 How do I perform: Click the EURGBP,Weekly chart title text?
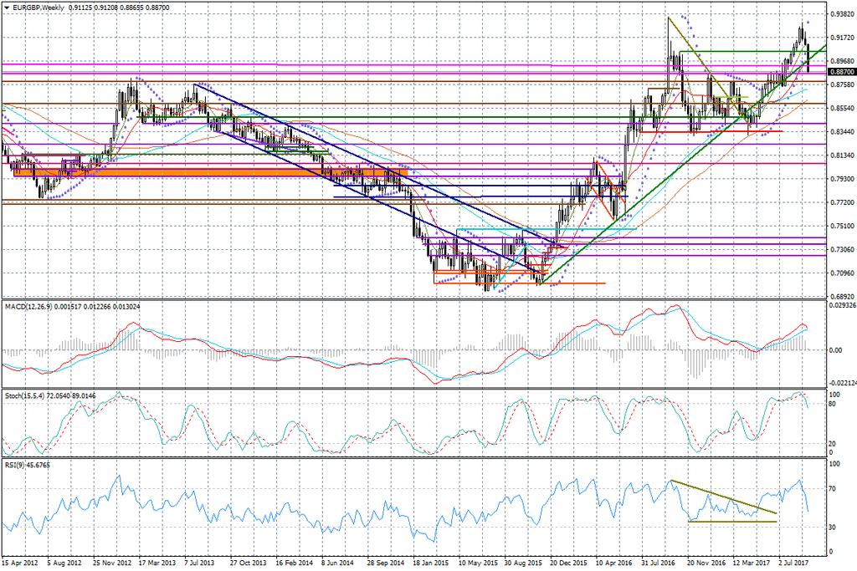click(x=38, y=8)
